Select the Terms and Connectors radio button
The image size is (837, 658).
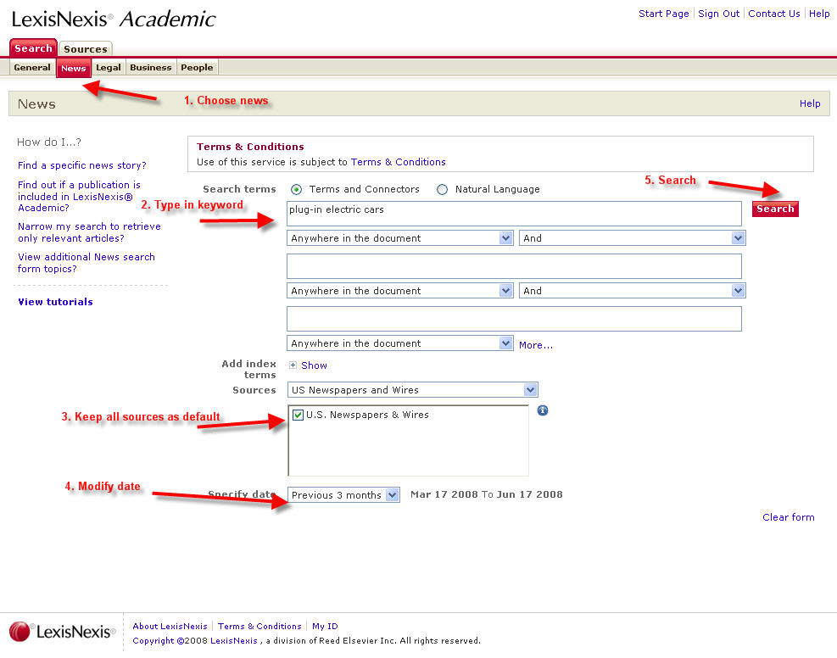pyautogui.click(x=296, y=190)
